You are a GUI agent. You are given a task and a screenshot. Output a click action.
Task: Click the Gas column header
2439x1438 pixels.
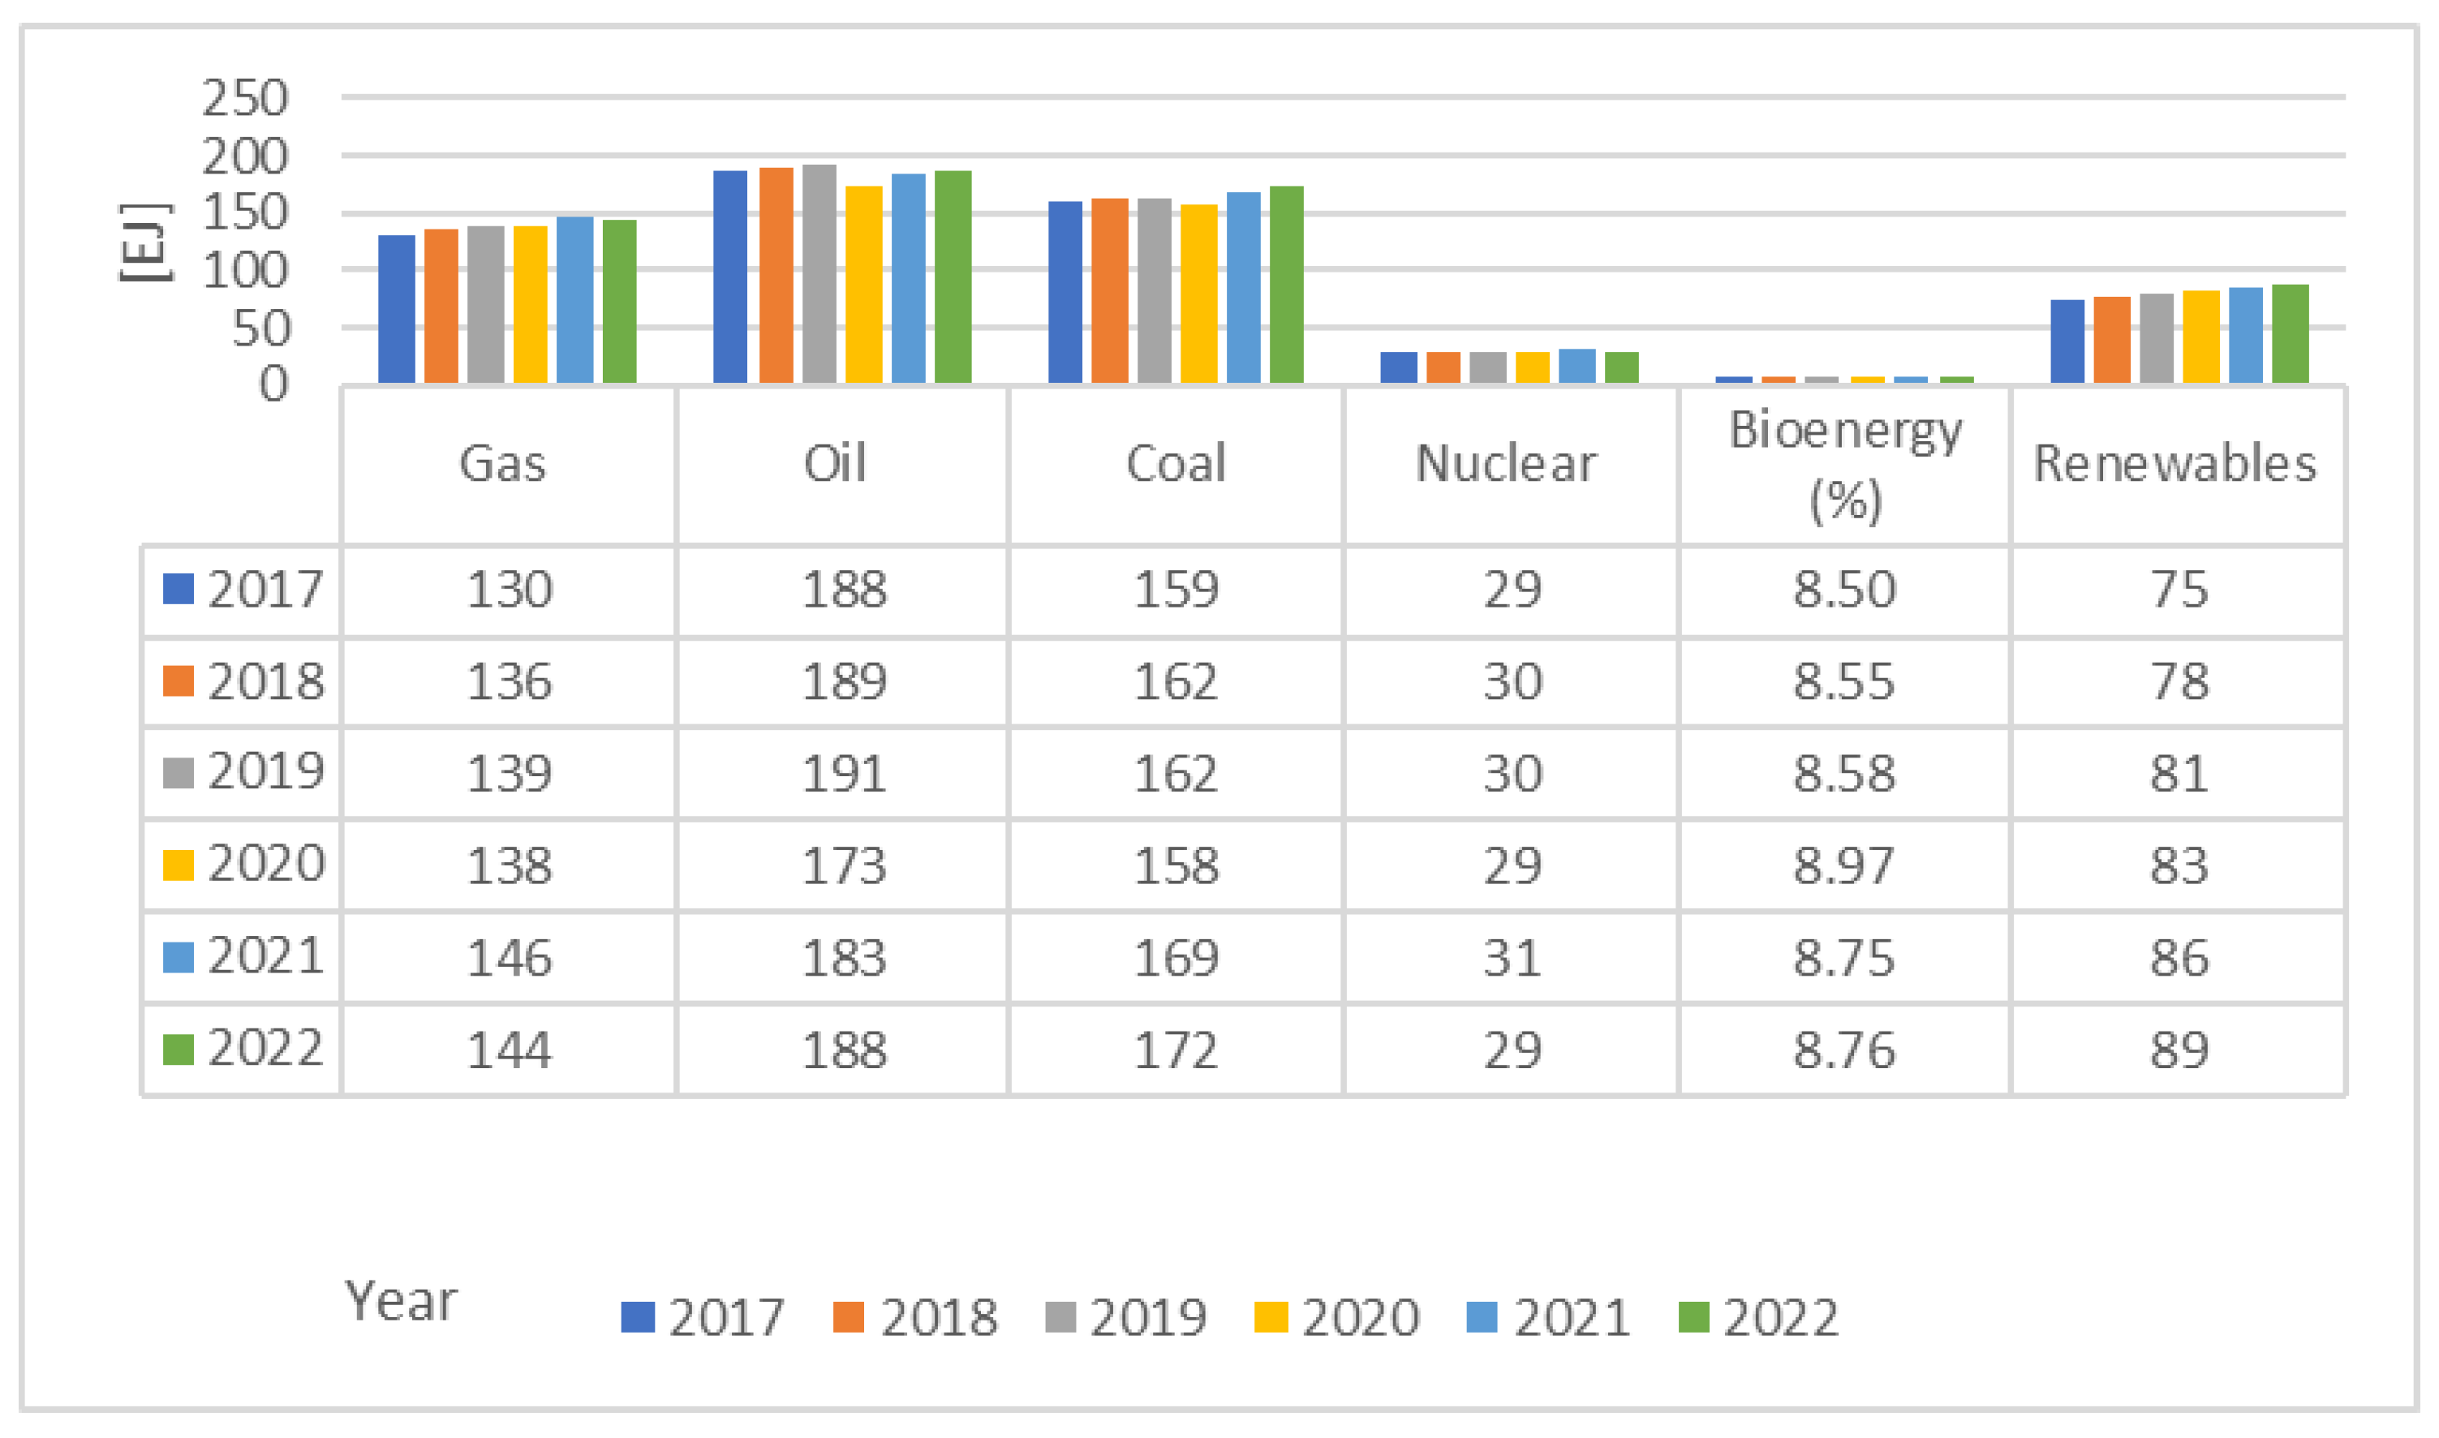(502, 463)
